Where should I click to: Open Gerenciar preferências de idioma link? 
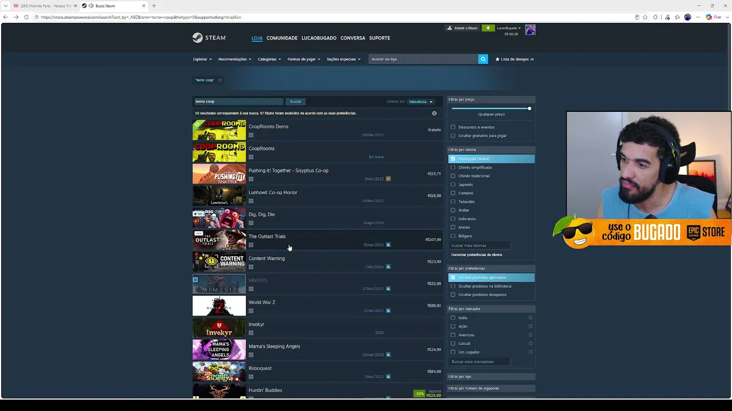(x=476, y=255)
